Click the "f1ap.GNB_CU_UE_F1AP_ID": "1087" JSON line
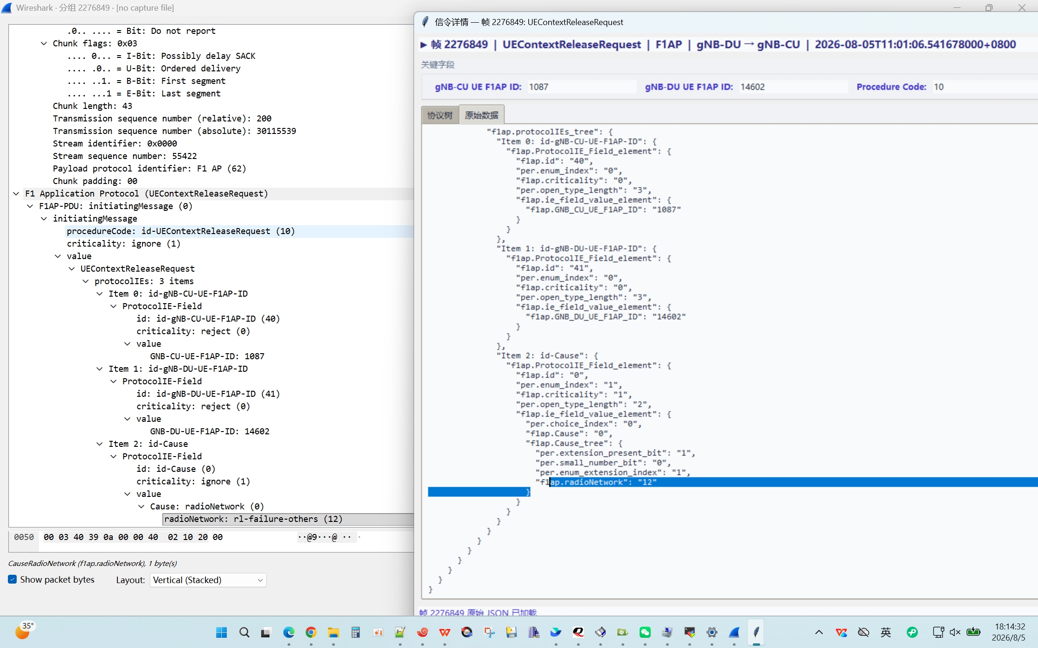The image size is (1038, 648). click(x=603, y=210)
